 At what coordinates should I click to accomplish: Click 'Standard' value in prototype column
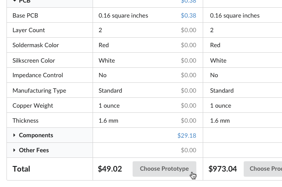110,90
